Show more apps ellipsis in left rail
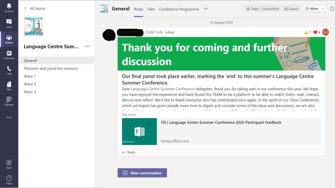335x188 pixels. 9,118
